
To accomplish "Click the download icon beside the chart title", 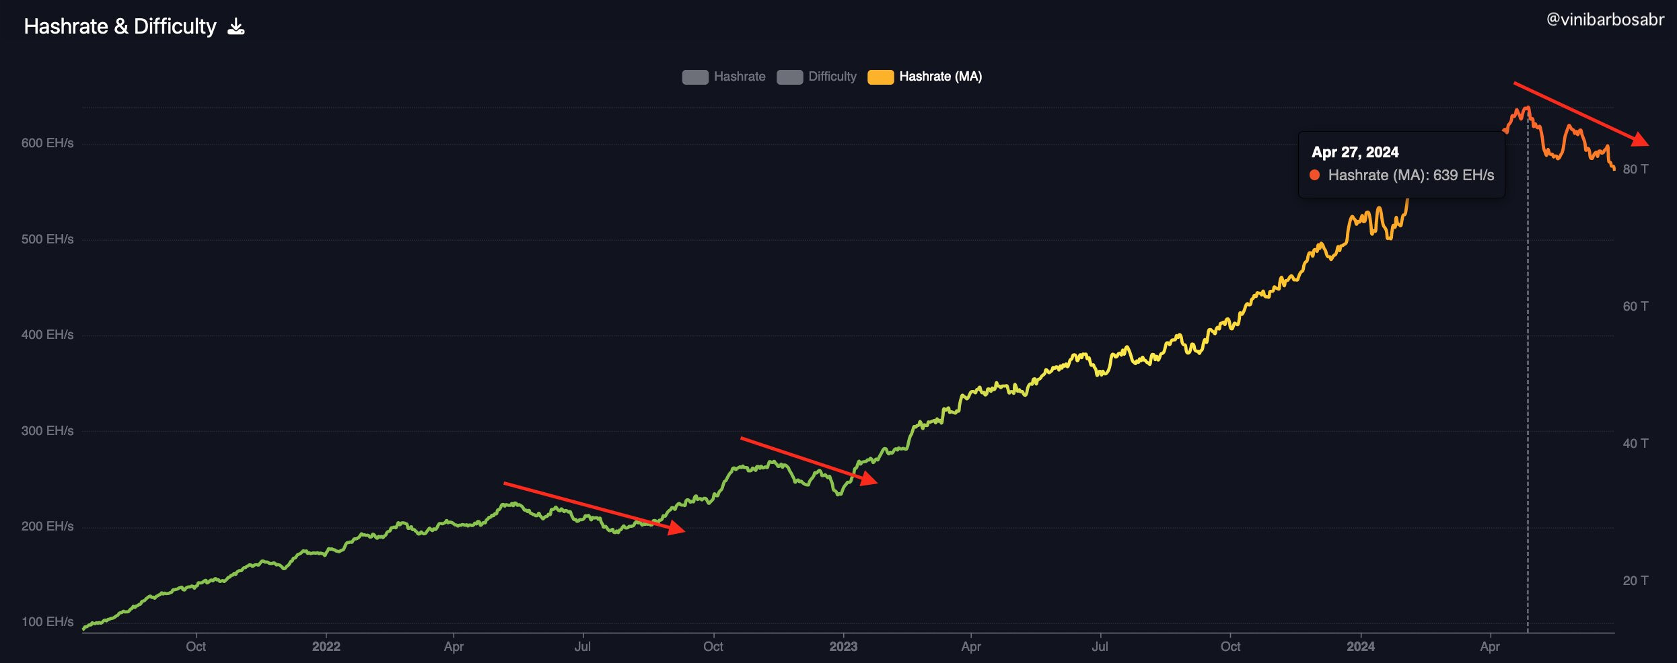I will coord(236,27).
